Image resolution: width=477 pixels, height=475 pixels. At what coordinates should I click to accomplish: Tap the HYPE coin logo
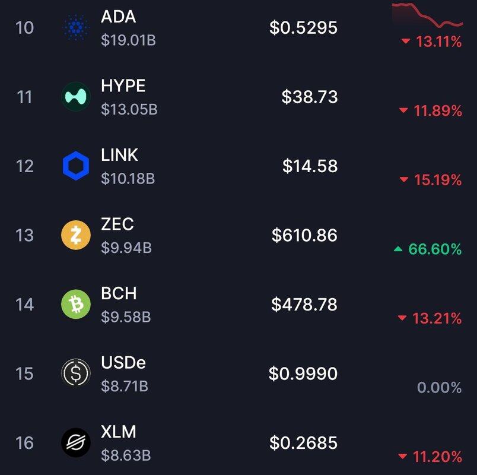click(x=75, y=97)
